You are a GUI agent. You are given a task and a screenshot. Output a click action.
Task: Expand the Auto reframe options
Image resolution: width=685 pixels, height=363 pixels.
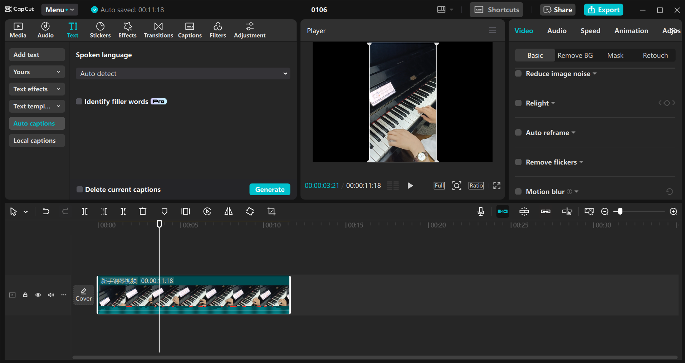pyautogui.click(x=573, y=132)
